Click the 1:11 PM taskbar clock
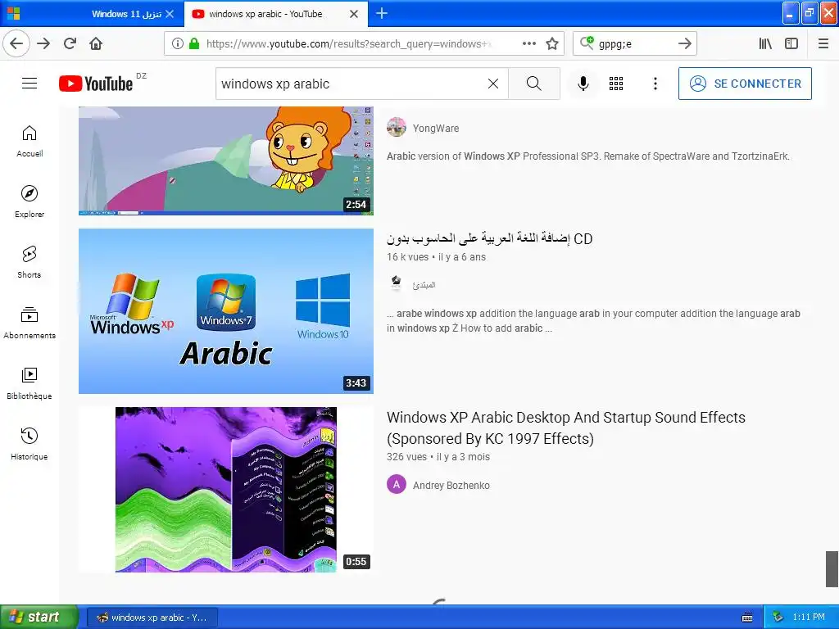The width and height of the screenshot is (839, 629). click(809, 618)
